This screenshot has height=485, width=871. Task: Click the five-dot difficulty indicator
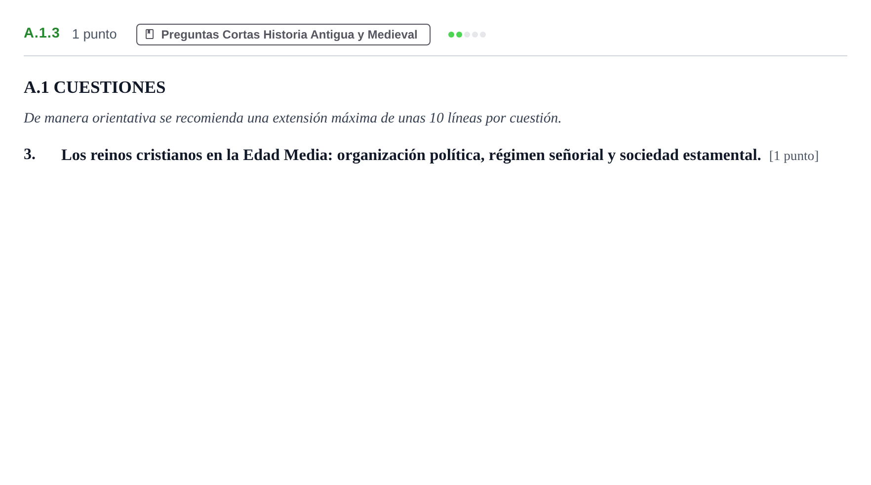point(467,35)
